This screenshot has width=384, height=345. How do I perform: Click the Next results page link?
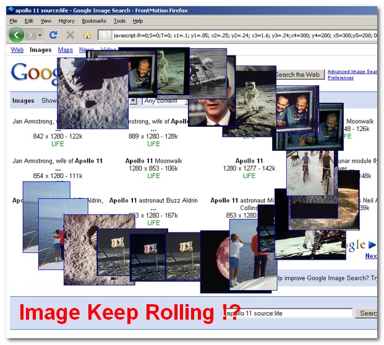[371, 256]
